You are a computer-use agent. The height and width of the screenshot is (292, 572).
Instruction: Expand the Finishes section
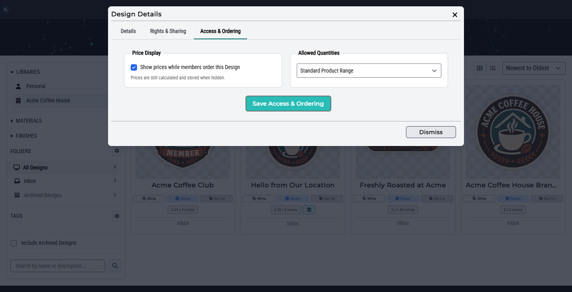[x=23, y=136]
